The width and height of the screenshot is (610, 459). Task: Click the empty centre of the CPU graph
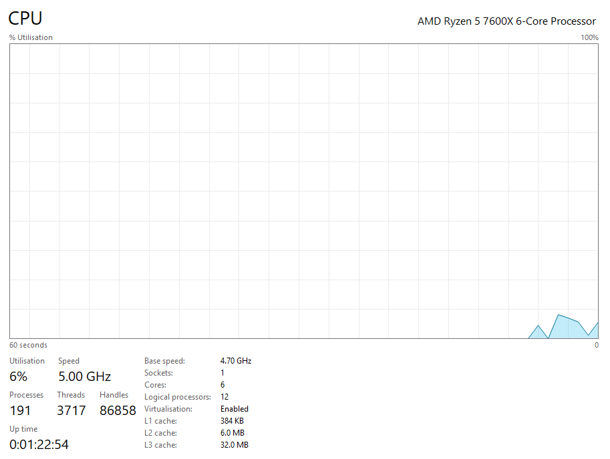coord(304,191)
